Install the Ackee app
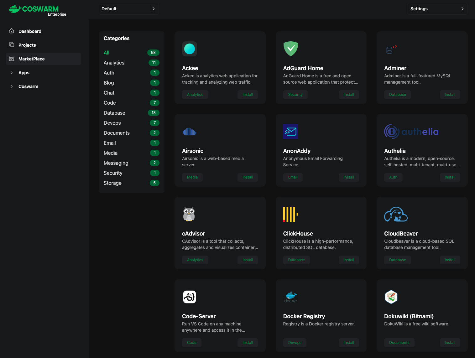The height and width of the screenshot is (358, 475). tap(248, 95)
